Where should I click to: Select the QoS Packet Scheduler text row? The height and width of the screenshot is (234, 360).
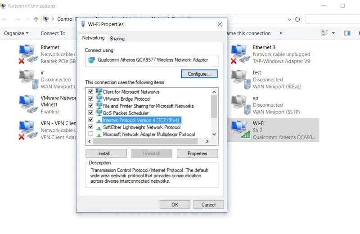coord(126,113)
